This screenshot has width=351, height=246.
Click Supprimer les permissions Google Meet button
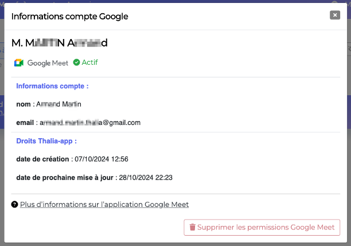262,228
